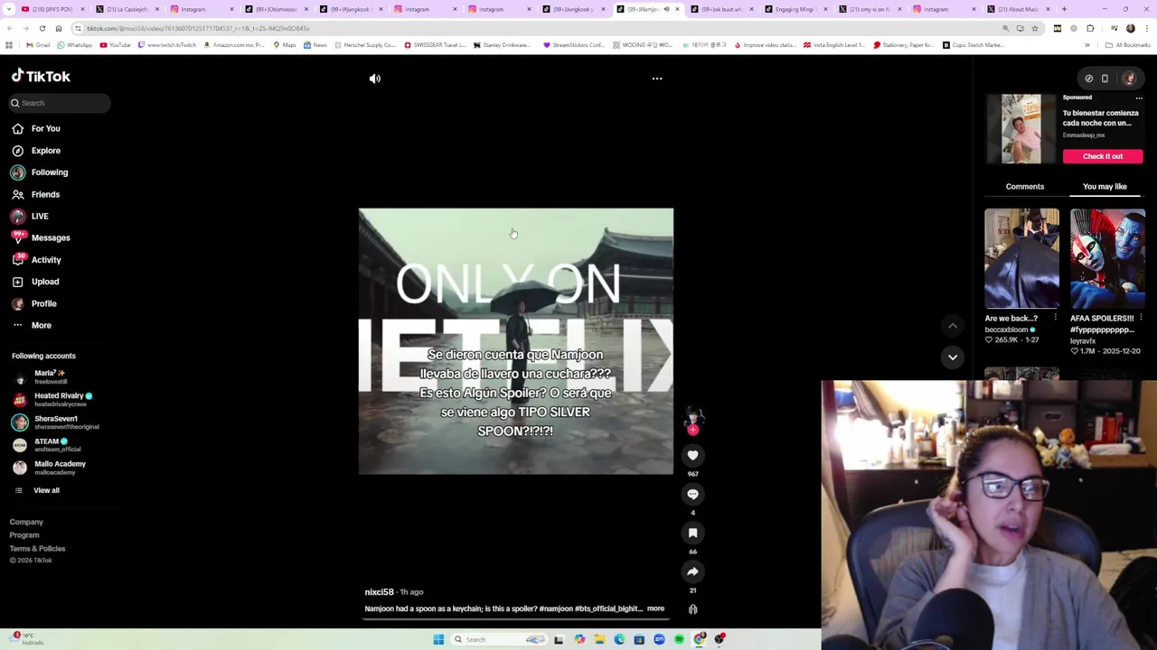1157x650 pixels.
Task: Switch to the About Music browser tab
Action: click(x=1018, y=9)
